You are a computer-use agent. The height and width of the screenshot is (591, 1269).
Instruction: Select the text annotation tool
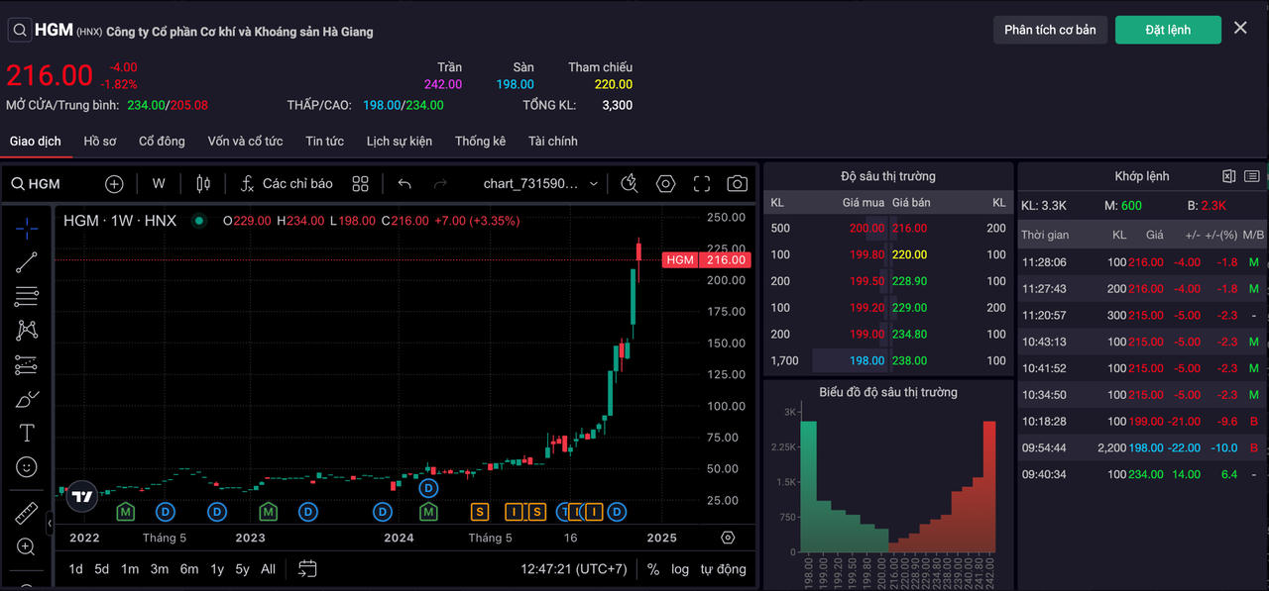coord(27,433)
